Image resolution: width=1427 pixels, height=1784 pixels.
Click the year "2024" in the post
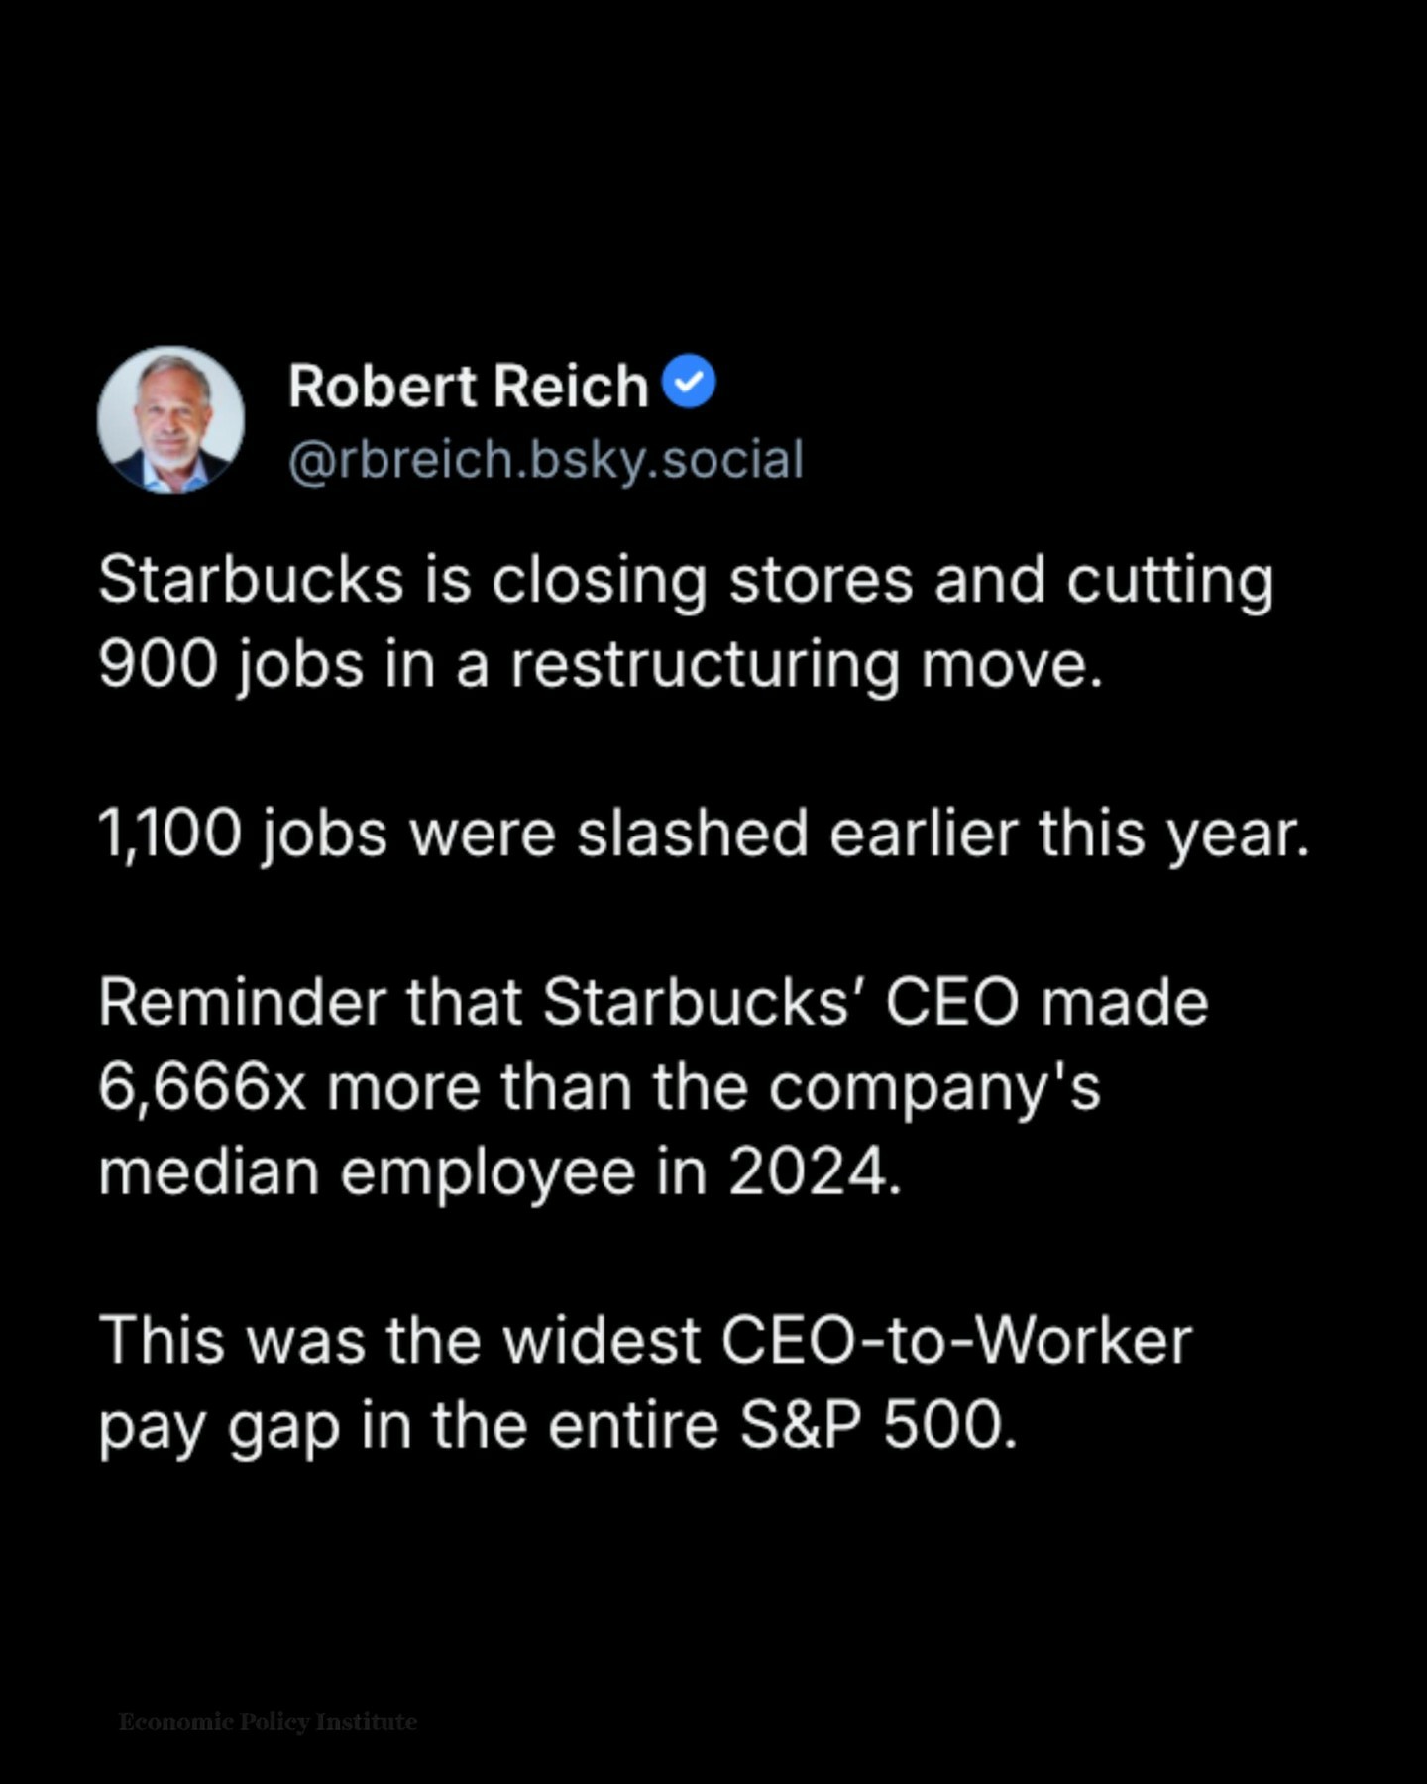pos(808,1172)
